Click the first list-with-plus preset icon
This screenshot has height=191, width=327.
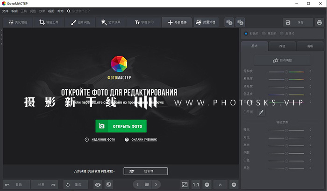[229, 22]
